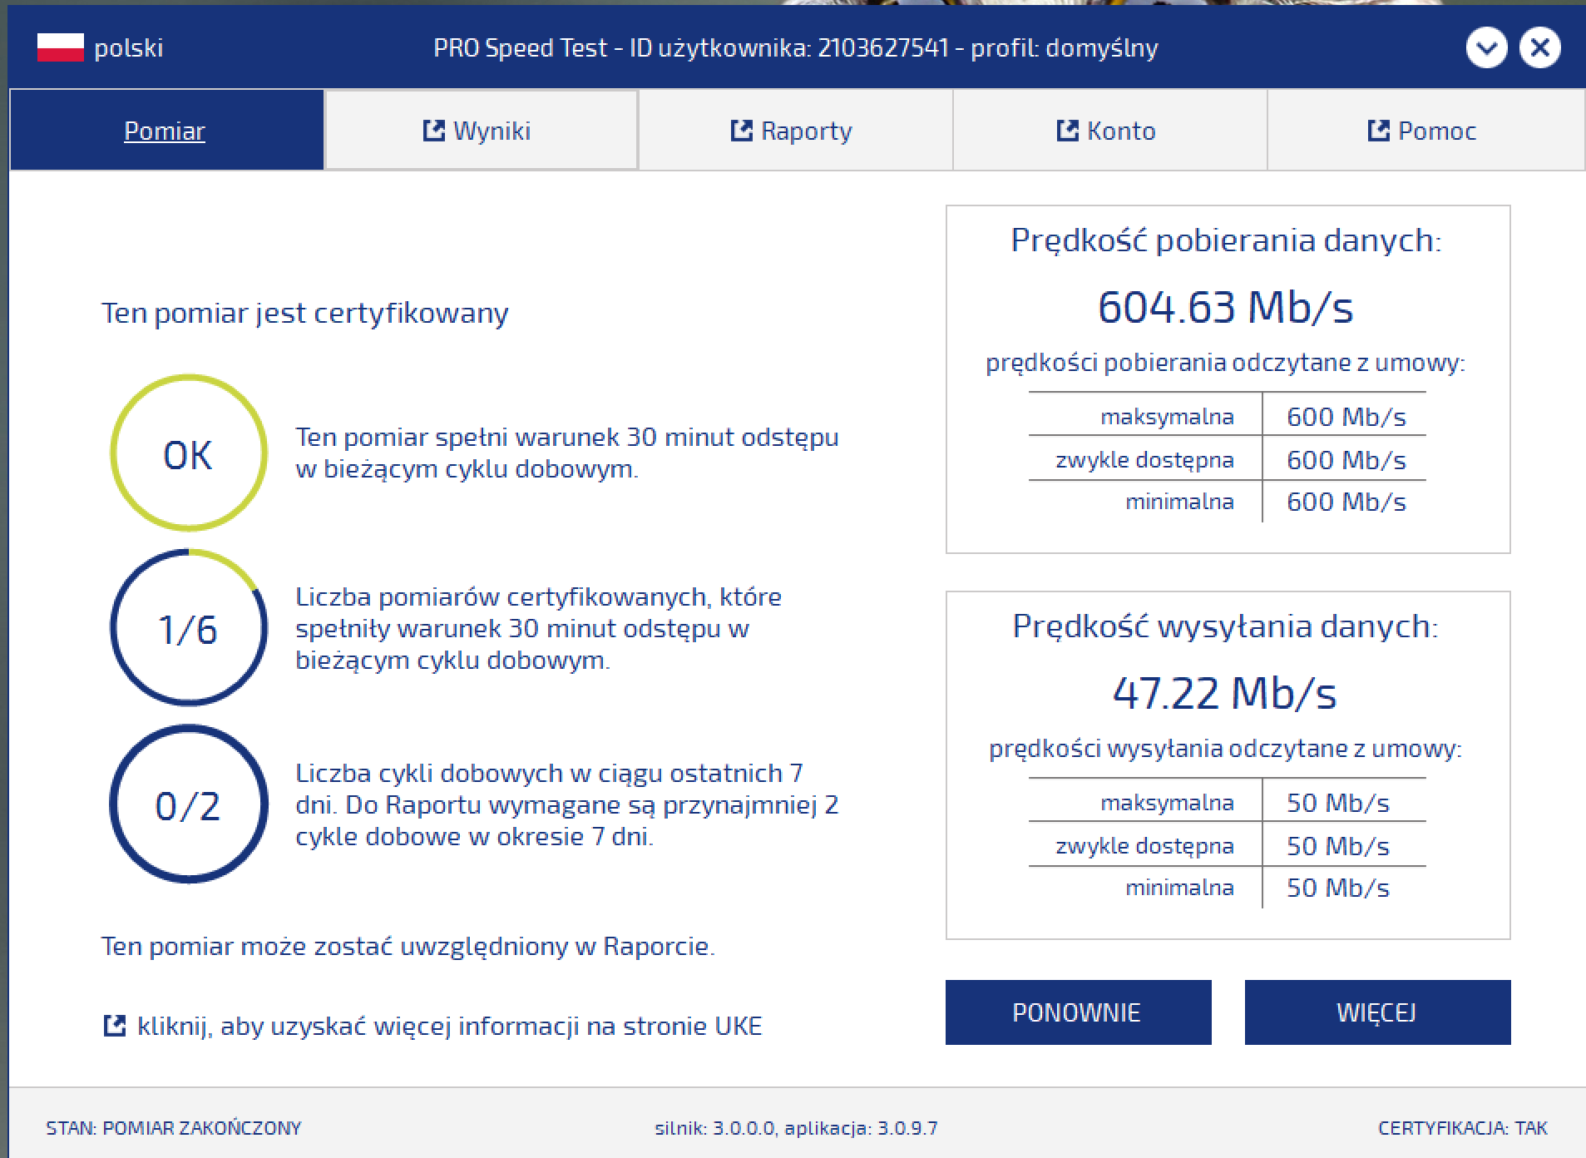Viewport: 1586px width, 1158px height.
Task: Open the Pomoc tab
Action: (1425, 131)
